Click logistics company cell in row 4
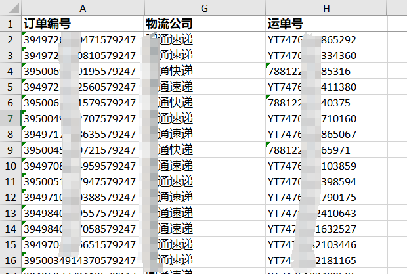 [204, 71]
